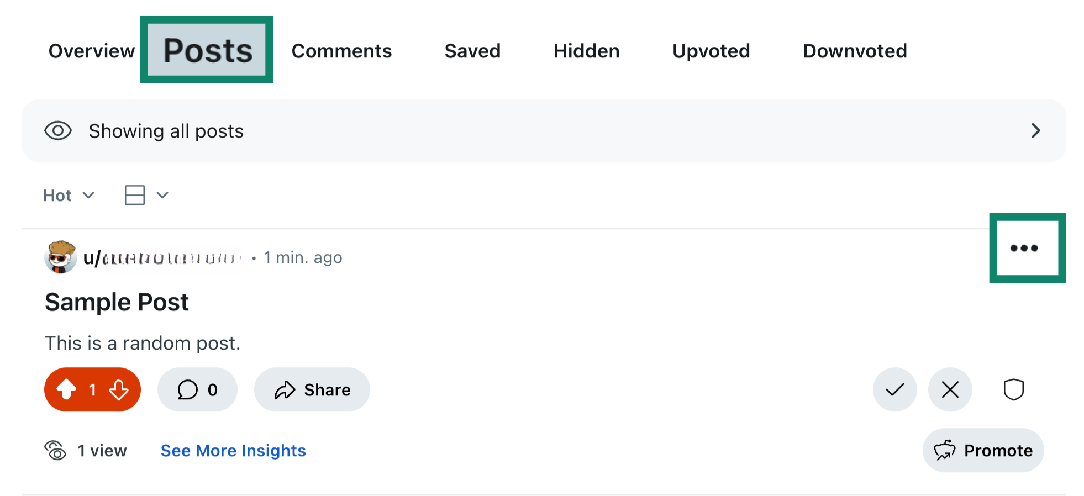Toggle the Showing all posts filter

(x=541, y=131)
